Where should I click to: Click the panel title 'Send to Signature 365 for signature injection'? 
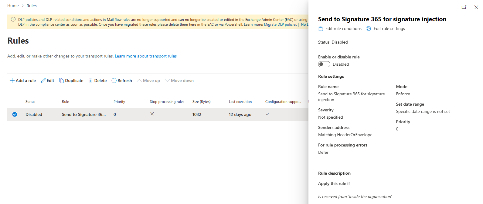point(382,19)
